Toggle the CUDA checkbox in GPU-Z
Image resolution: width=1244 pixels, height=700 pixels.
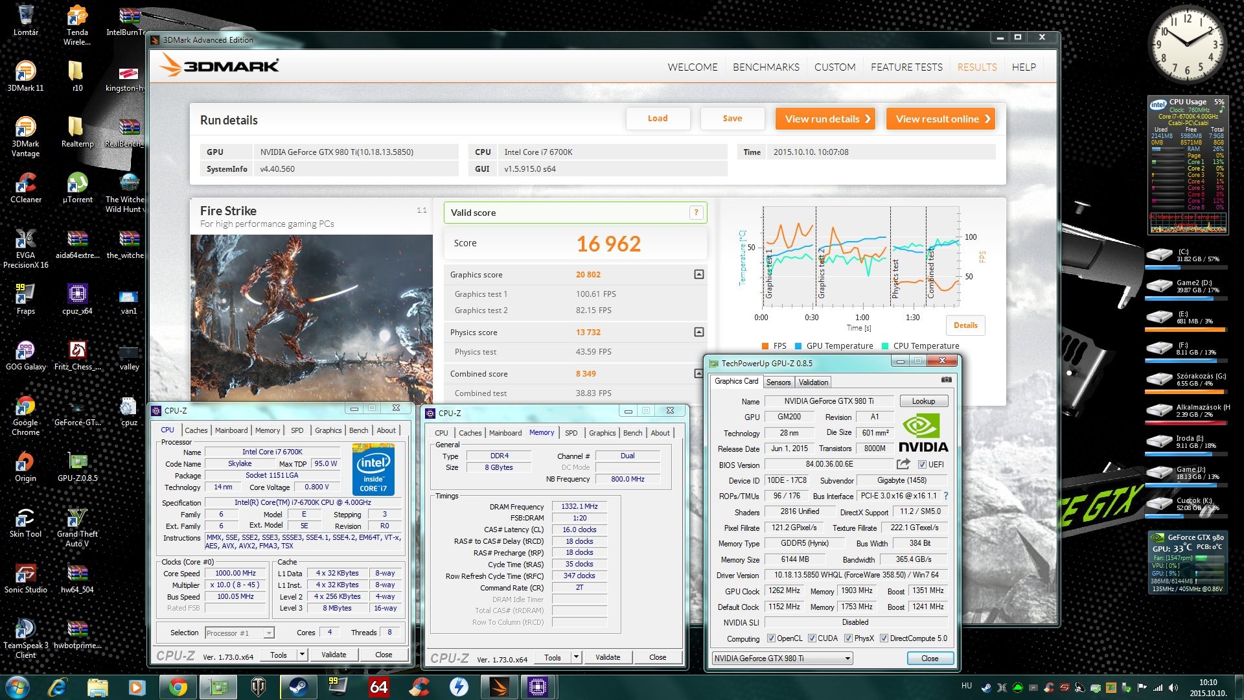pyautogui.click(x=812, y=638)
